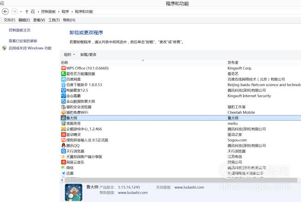Click the large 鲁大师 thumbnail in details pane

click(x=74, y=192)
